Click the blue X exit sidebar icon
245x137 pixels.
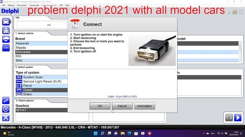tap(6, 118)
